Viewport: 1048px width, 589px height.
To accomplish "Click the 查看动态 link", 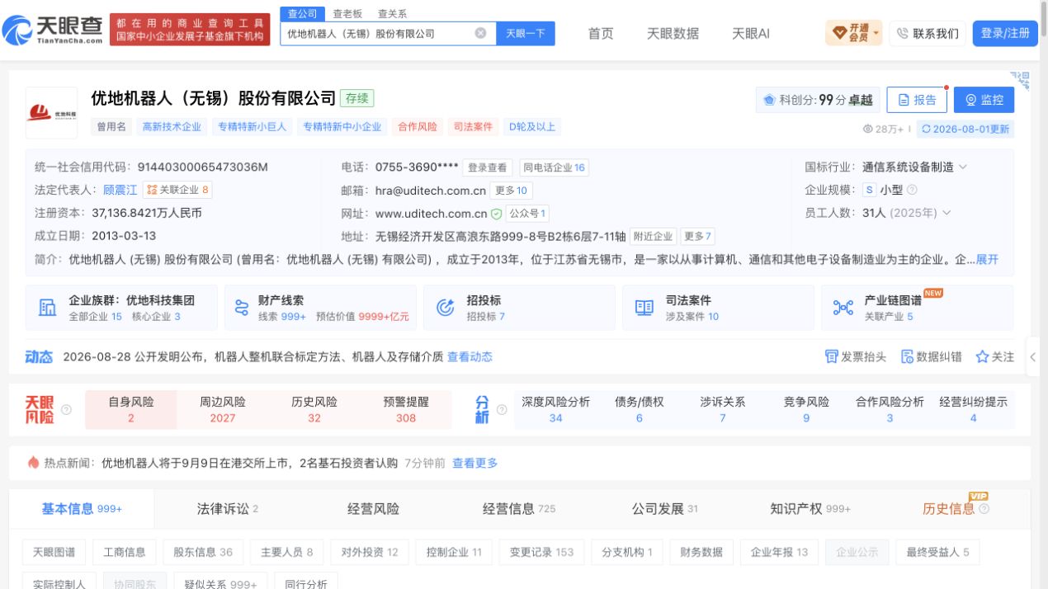I will point(470,356).
